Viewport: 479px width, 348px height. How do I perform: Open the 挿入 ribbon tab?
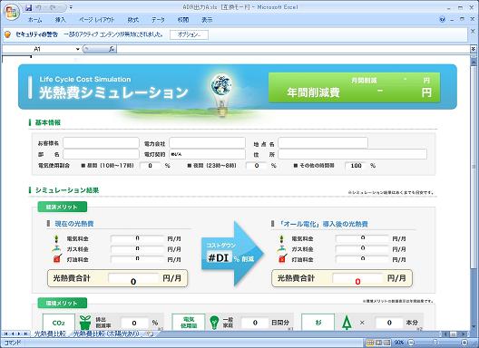(x=60, y=20)
